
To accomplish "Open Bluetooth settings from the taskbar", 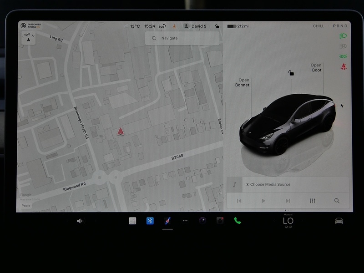I will click(150, 220).
